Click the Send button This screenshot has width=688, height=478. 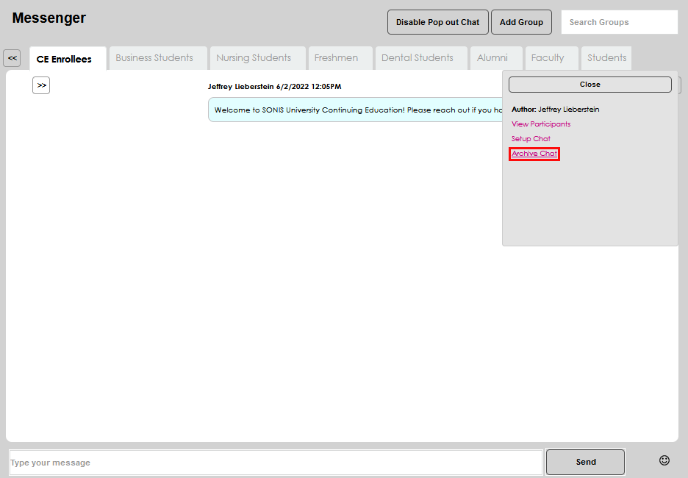pyautogui.click(x=585, y=462)
